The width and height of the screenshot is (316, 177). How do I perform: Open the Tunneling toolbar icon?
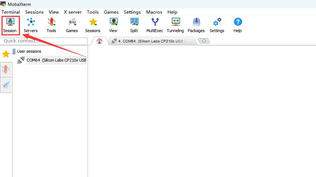click(x=175, y=25)
